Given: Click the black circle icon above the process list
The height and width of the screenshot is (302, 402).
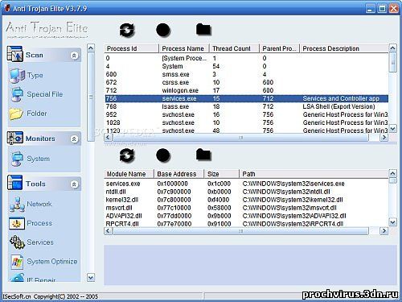Looking at the screenshot, I should click(163, 30).
